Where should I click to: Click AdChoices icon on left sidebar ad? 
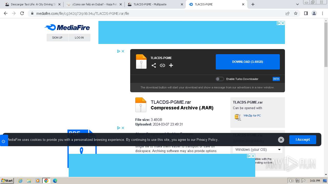point(119,51)
